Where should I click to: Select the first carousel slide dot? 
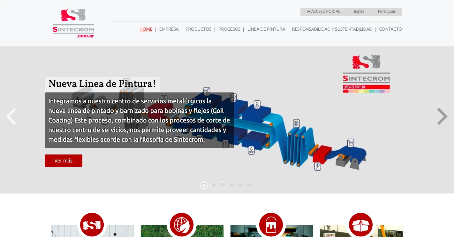pyautogui.click(x=204, y=186)
